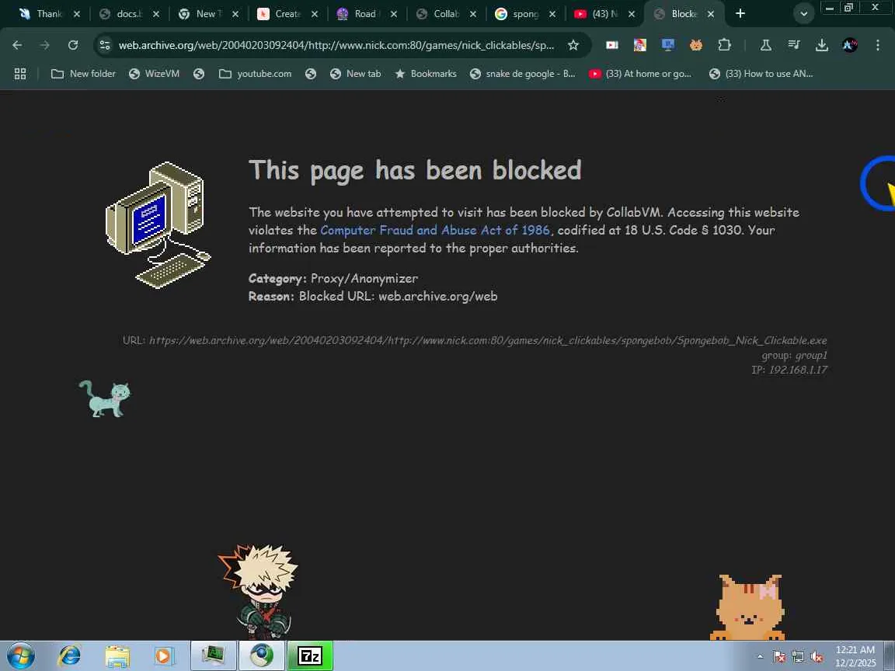
Task: Open the network tray icon
Action: coord(798,657)
